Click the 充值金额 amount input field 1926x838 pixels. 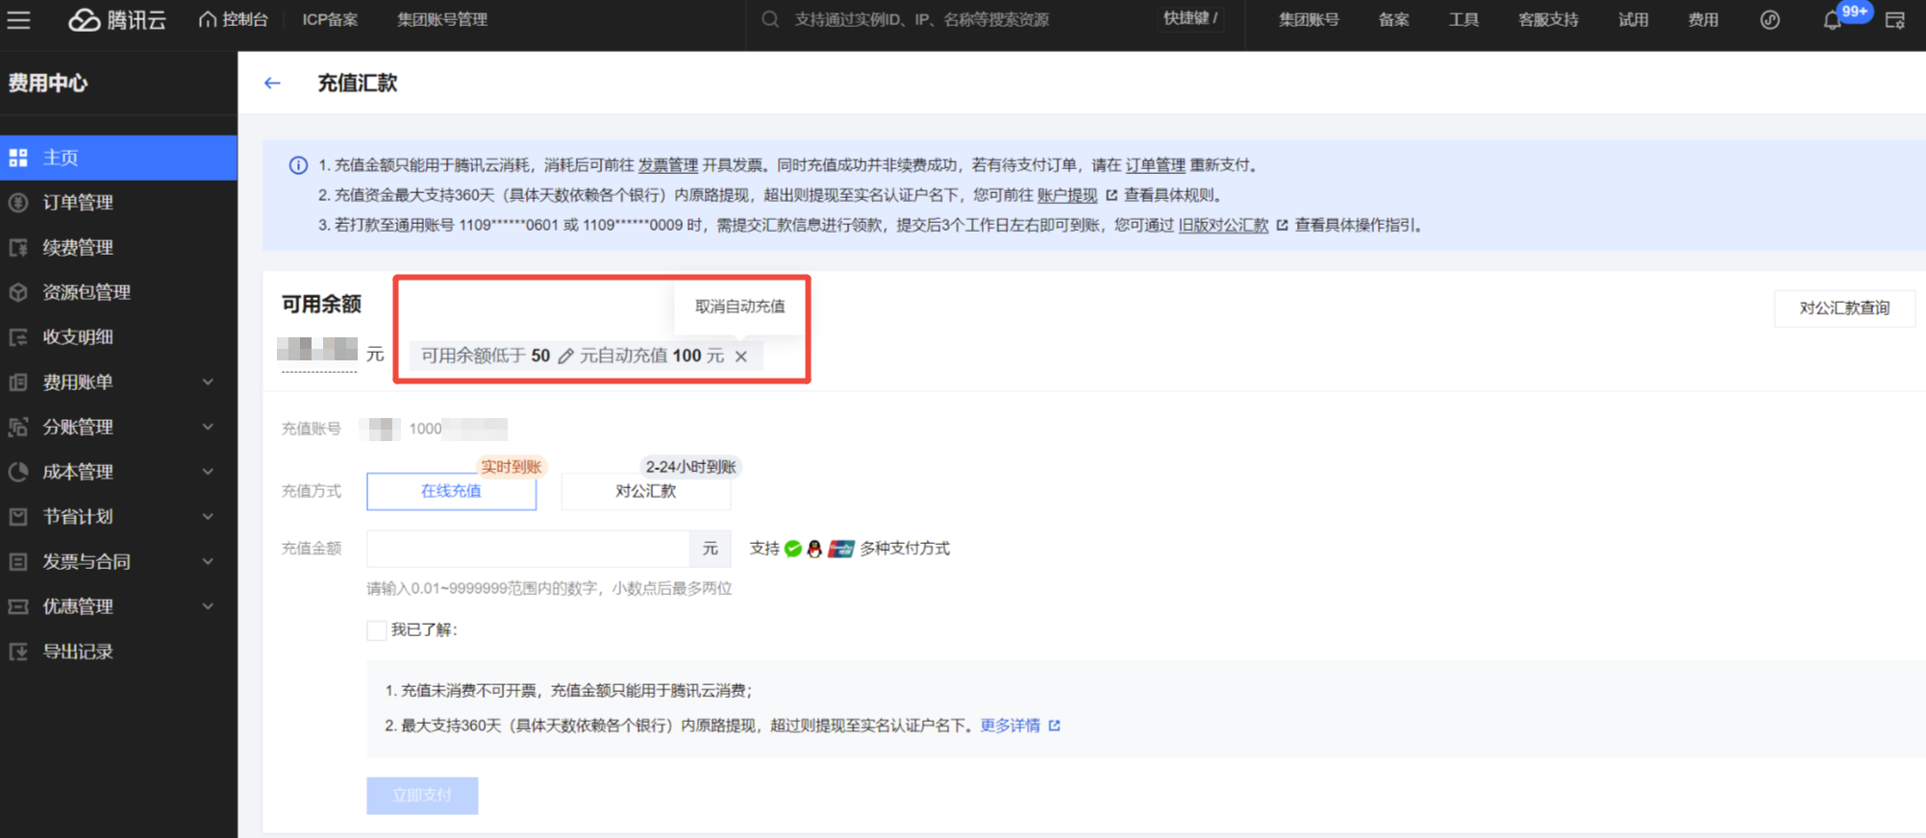[528, 549]
